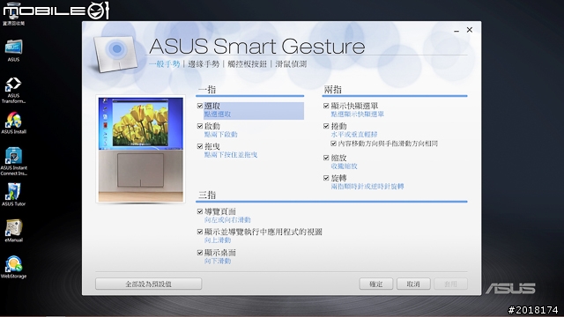Click the 點選顯示快顯選單 link

click(358, 114)
